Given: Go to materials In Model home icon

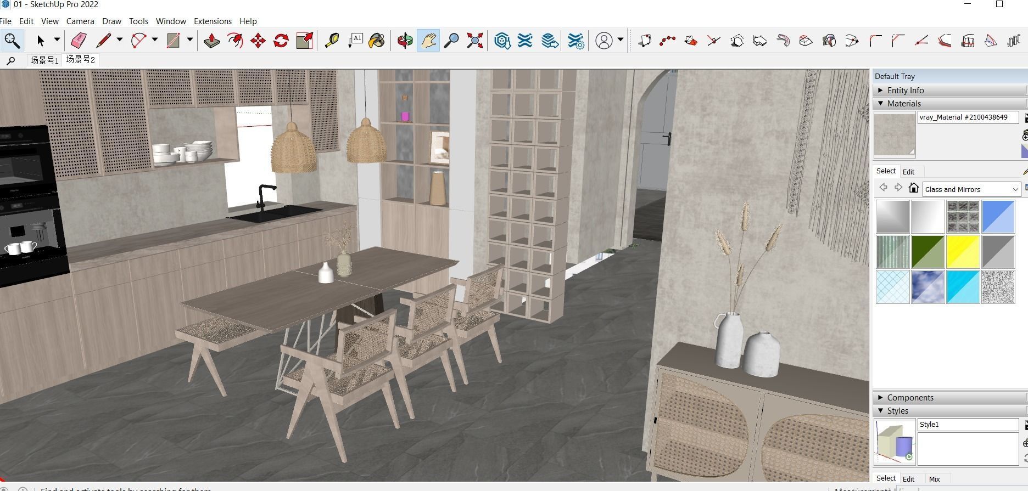Looking at the screenshot, I should click(913, 188).
